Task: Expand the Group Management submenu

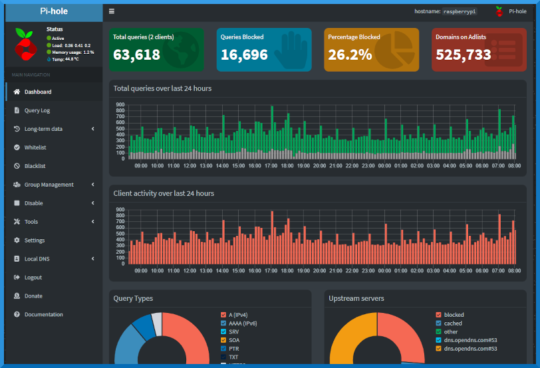Action: point(92,185)
